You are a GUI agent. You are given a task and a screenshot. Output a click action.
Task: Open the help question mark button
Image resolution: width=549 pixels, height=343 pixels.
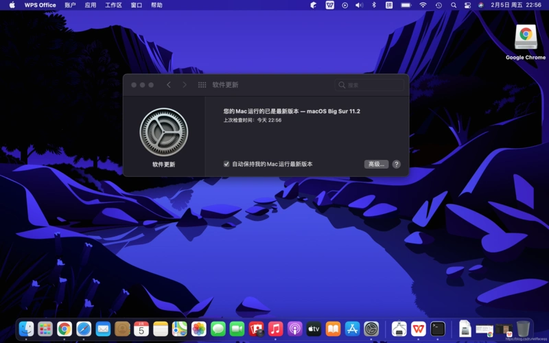pos(397,164)
